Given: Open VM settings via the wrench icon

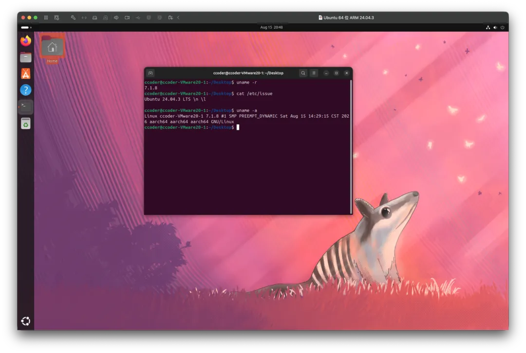Looking at the screenshot, I should (73, 18).
